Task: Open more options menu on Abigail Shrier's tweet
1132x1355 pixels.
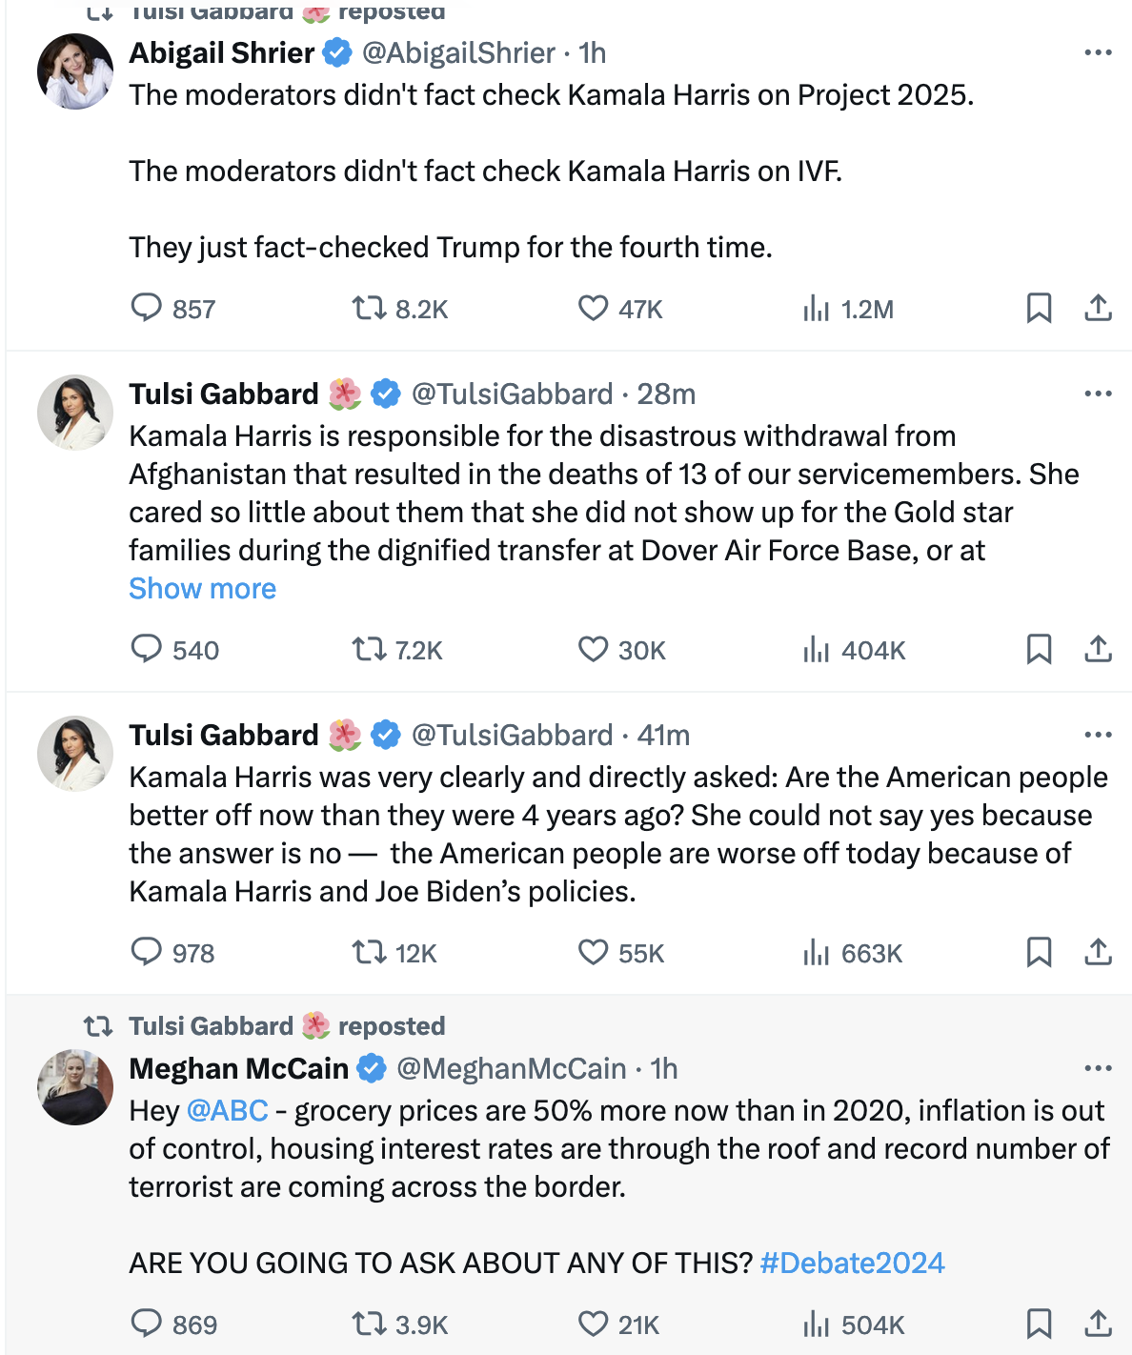Action: point(1098,52)
